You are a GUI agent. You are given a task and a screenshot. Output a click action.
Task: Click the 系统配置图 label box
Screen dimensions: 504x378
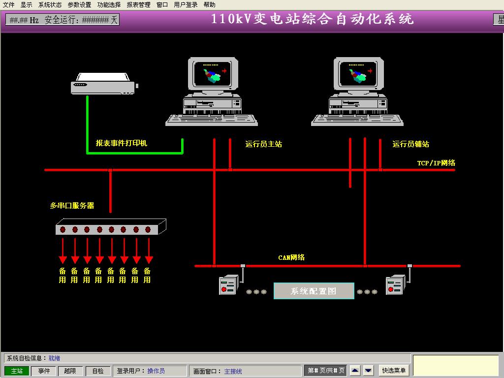tap(314, 291)
